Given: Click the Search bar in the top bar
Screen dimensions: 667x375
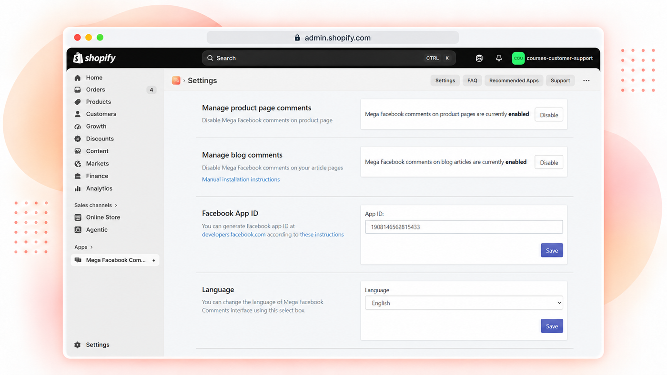Looking at the screenshot, I should pyautogui.click(x=329, y=58).
